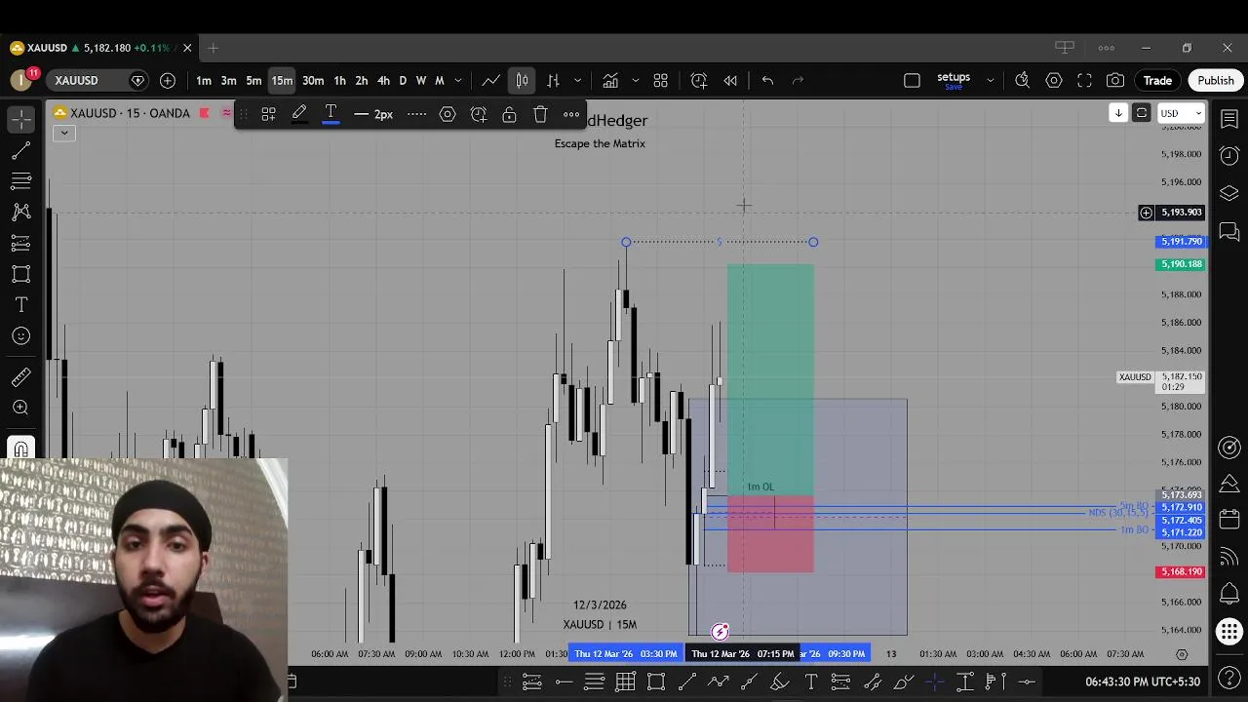Open the indicator templates grid icon
Viewport: 1248px width, 702px height.
[x=660, y=80]
